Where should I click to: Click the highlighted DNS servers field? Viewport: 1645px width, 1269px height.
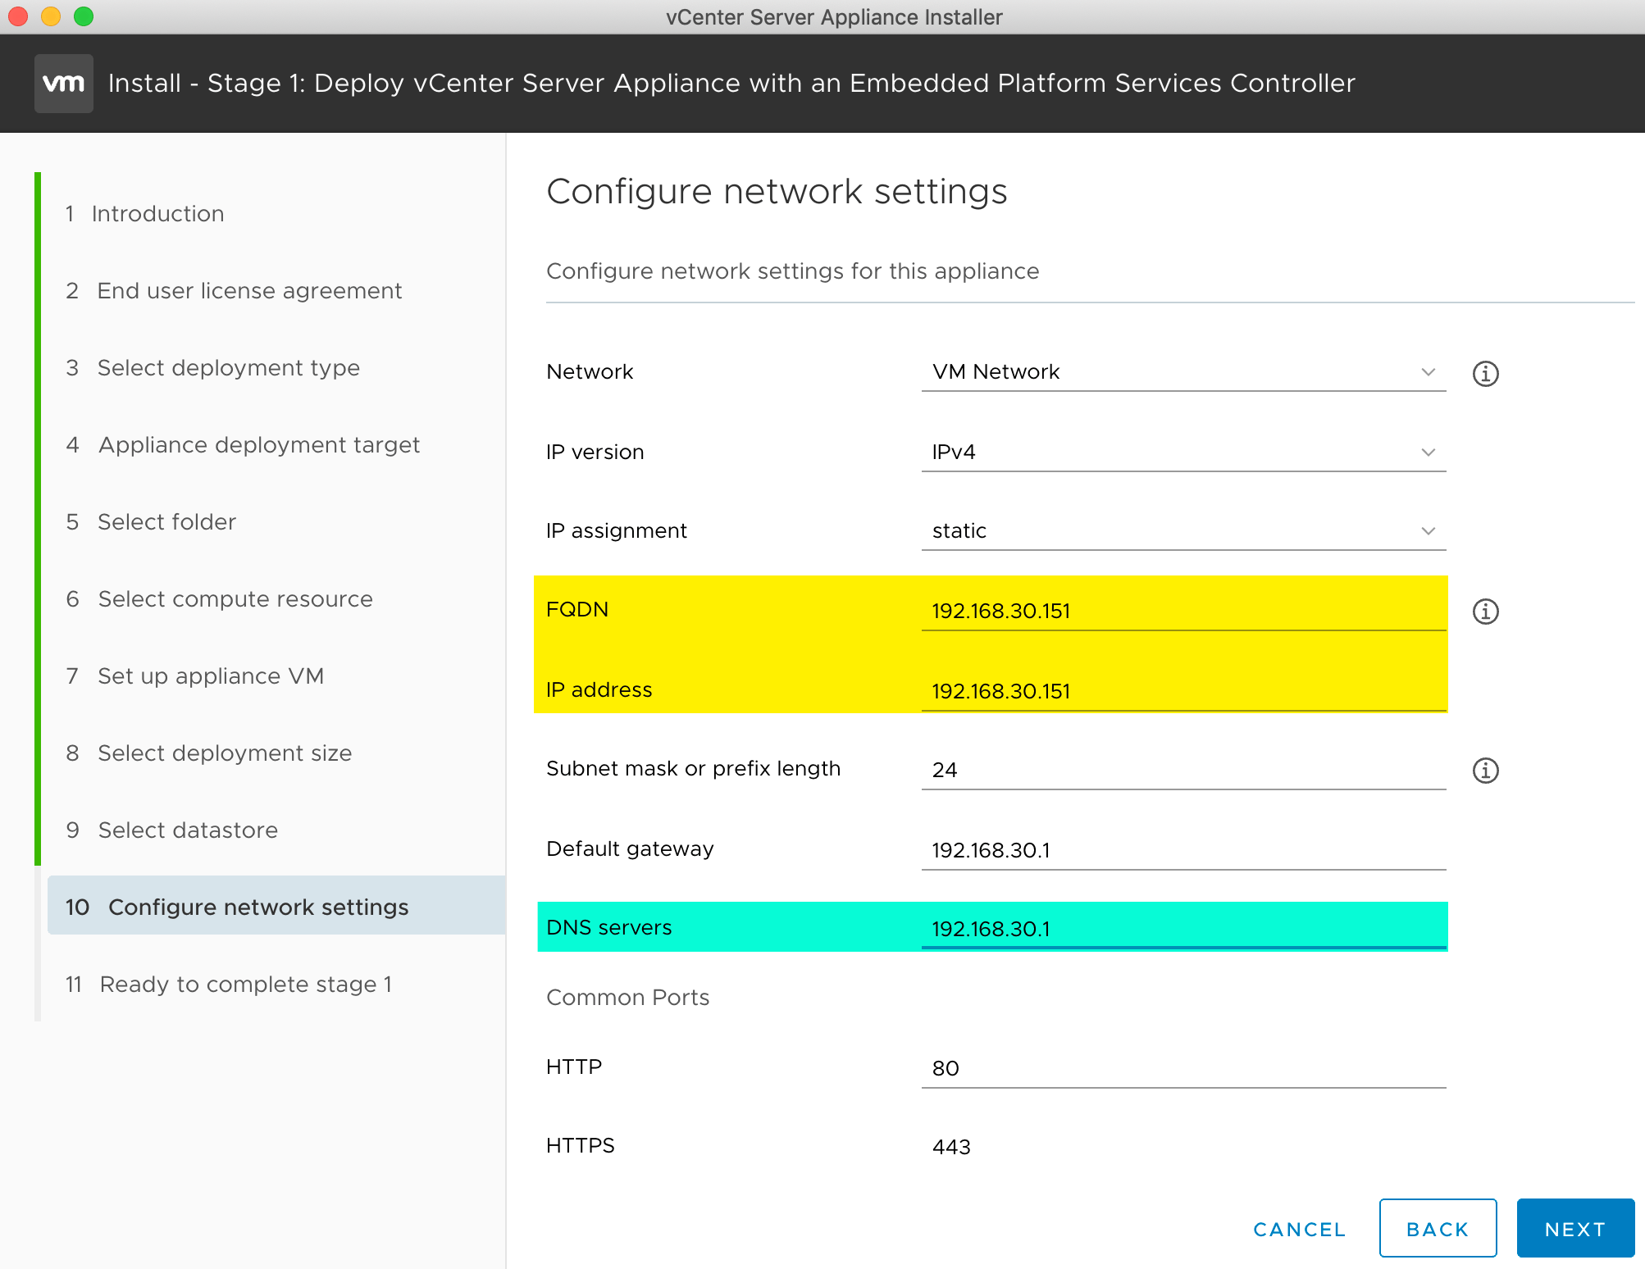1181,929
